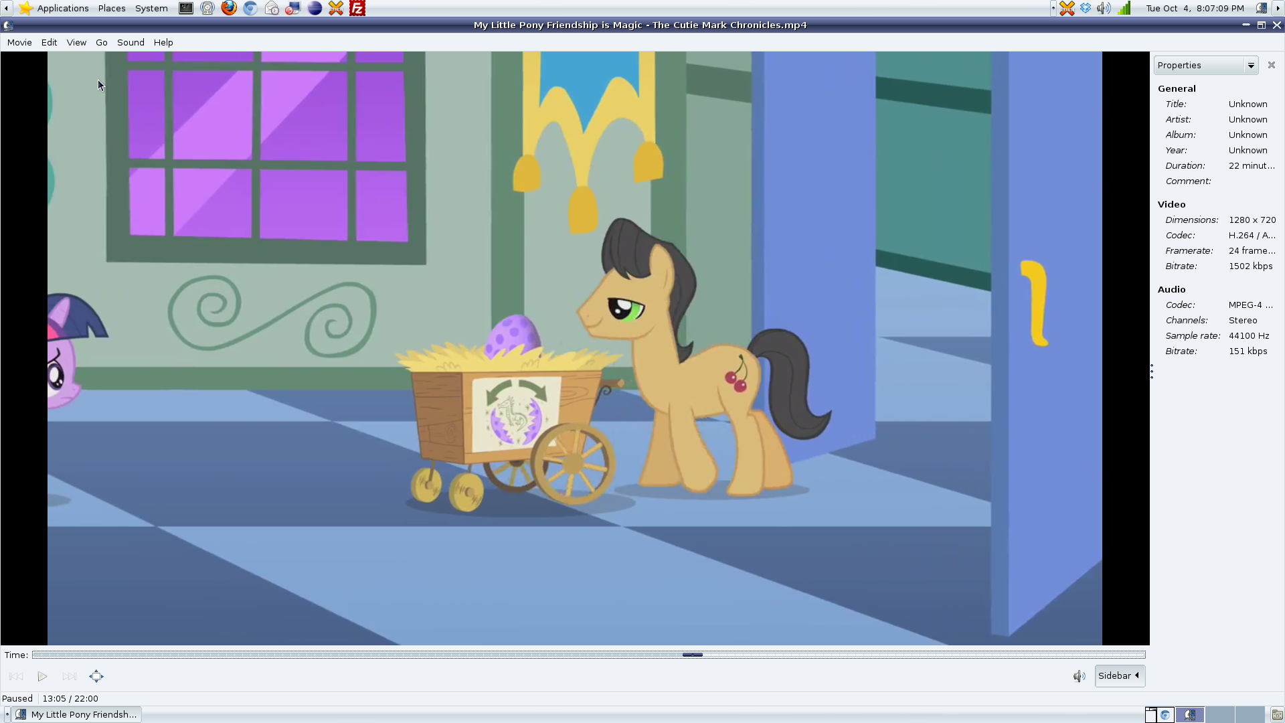Switch to the fourth empty workspace
1285x723 pixels.
(1250, 714)
